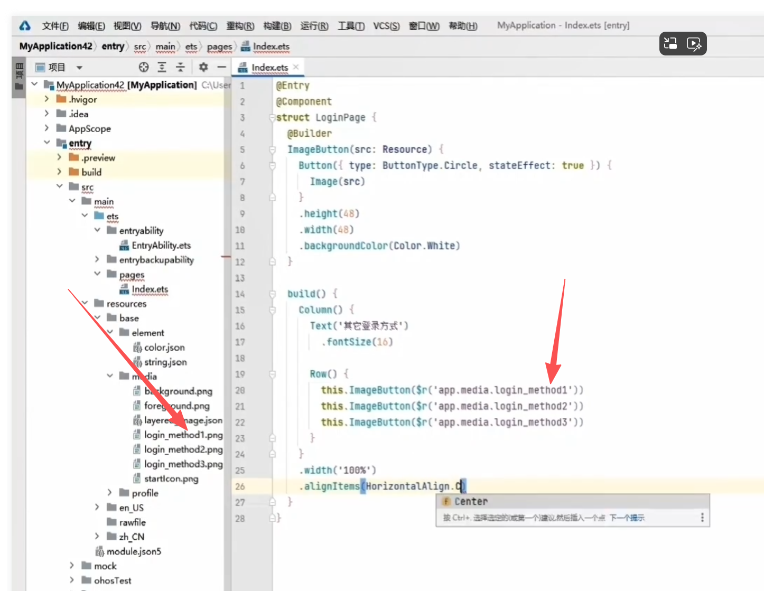Open the 项目 view dropdown arrow
The width and height of the screenshot is (764, 591).
pyautogui.click(x=79, y=68)
